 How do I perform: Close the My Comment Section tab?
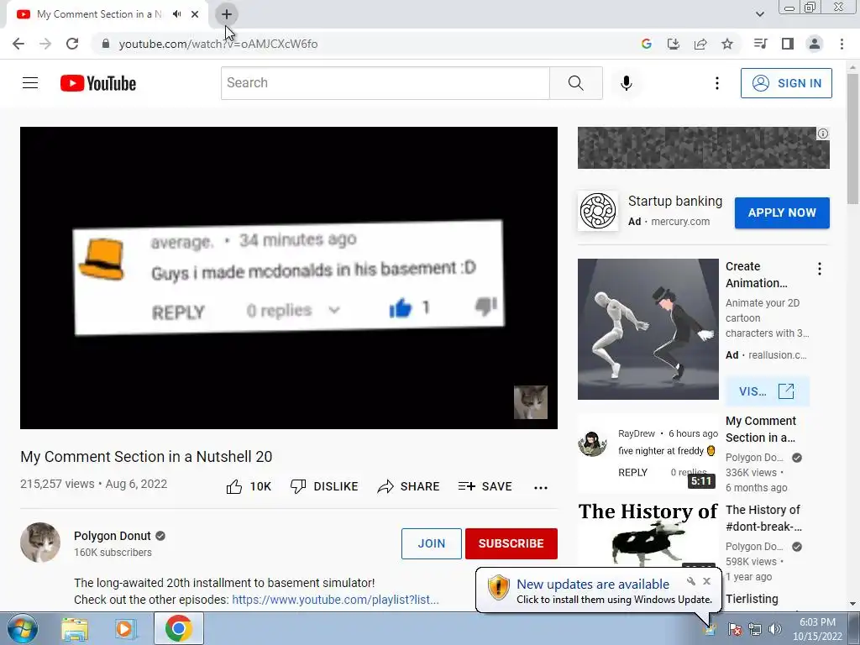[195, 14]
